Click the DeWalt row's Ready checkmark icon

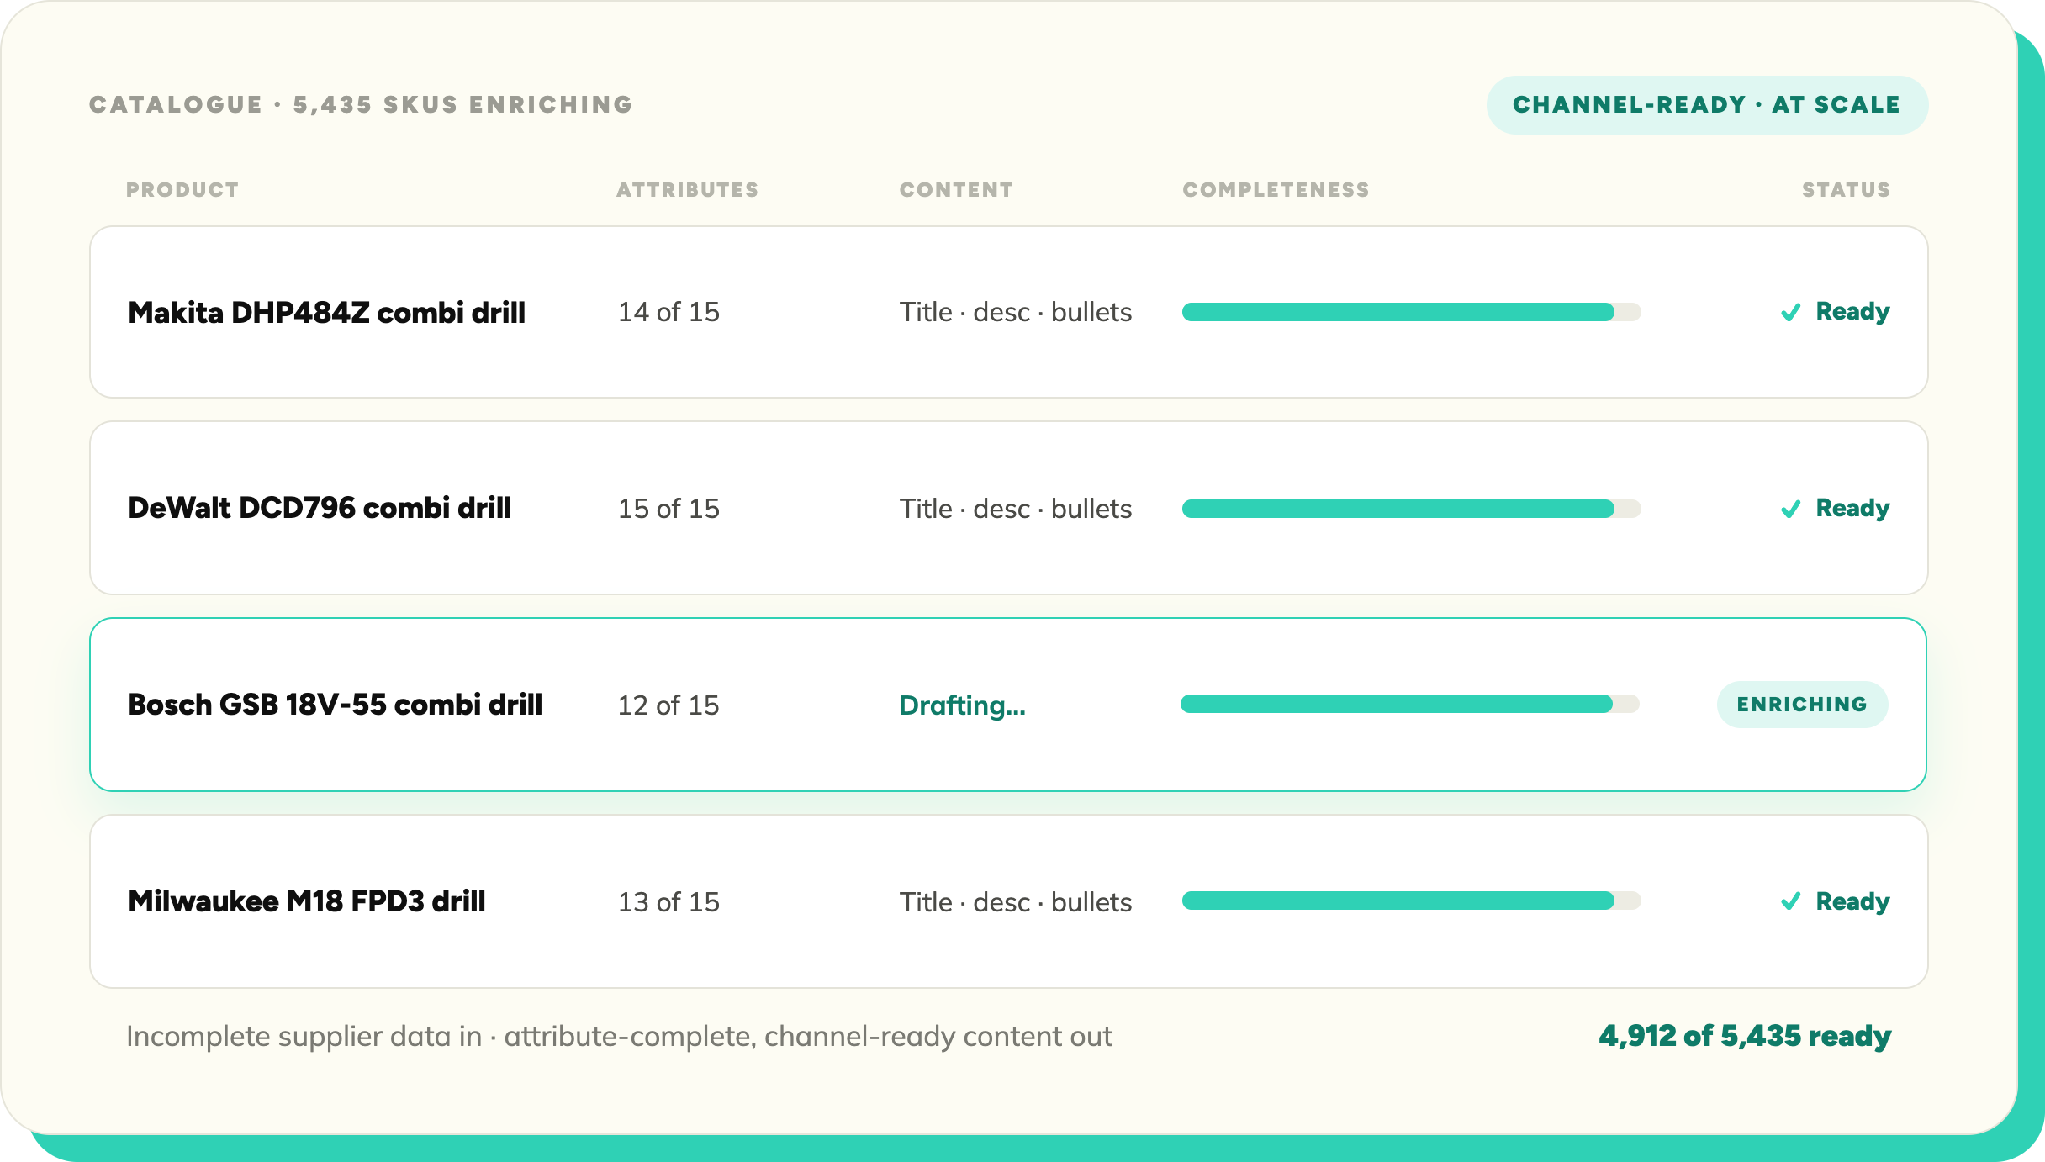coord(1791,509)
